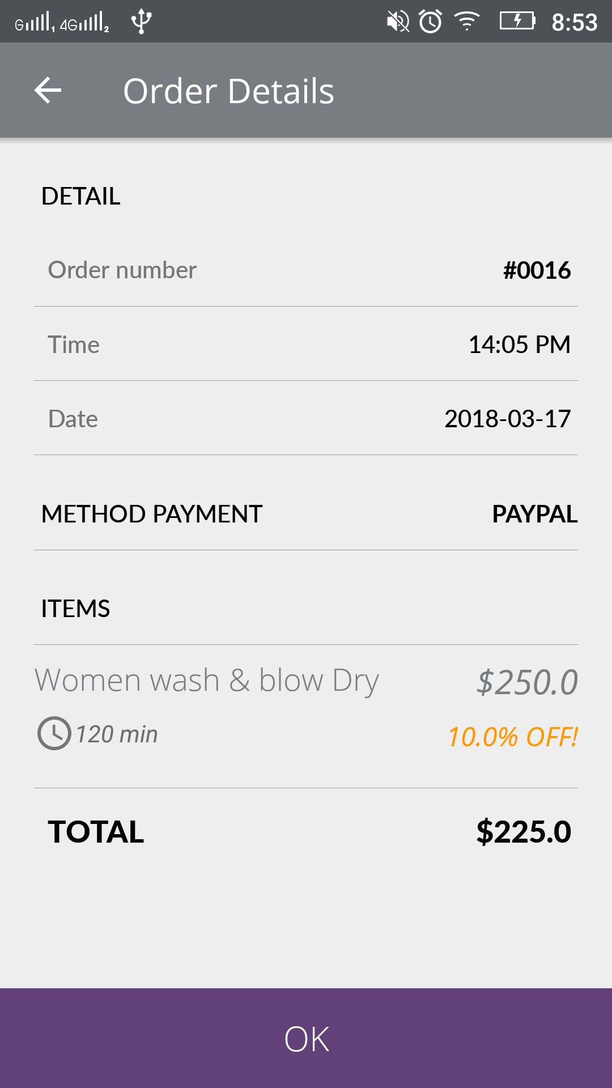This screenshot has height=1088, width=612.
Task: Tap the alarm clock status icon
Action: tap(431, 22)
